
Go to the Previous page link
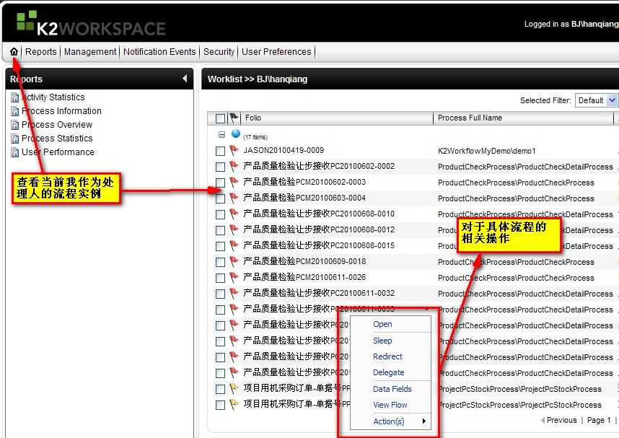pyautogui.click(x=559, y=420)
